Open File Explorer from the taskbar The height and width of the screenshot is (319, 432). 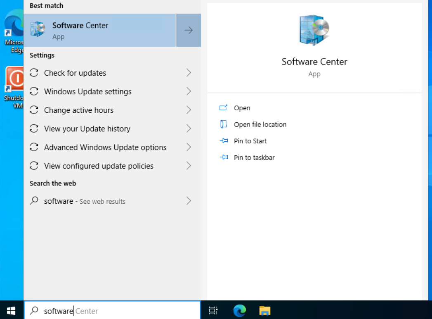265,311
